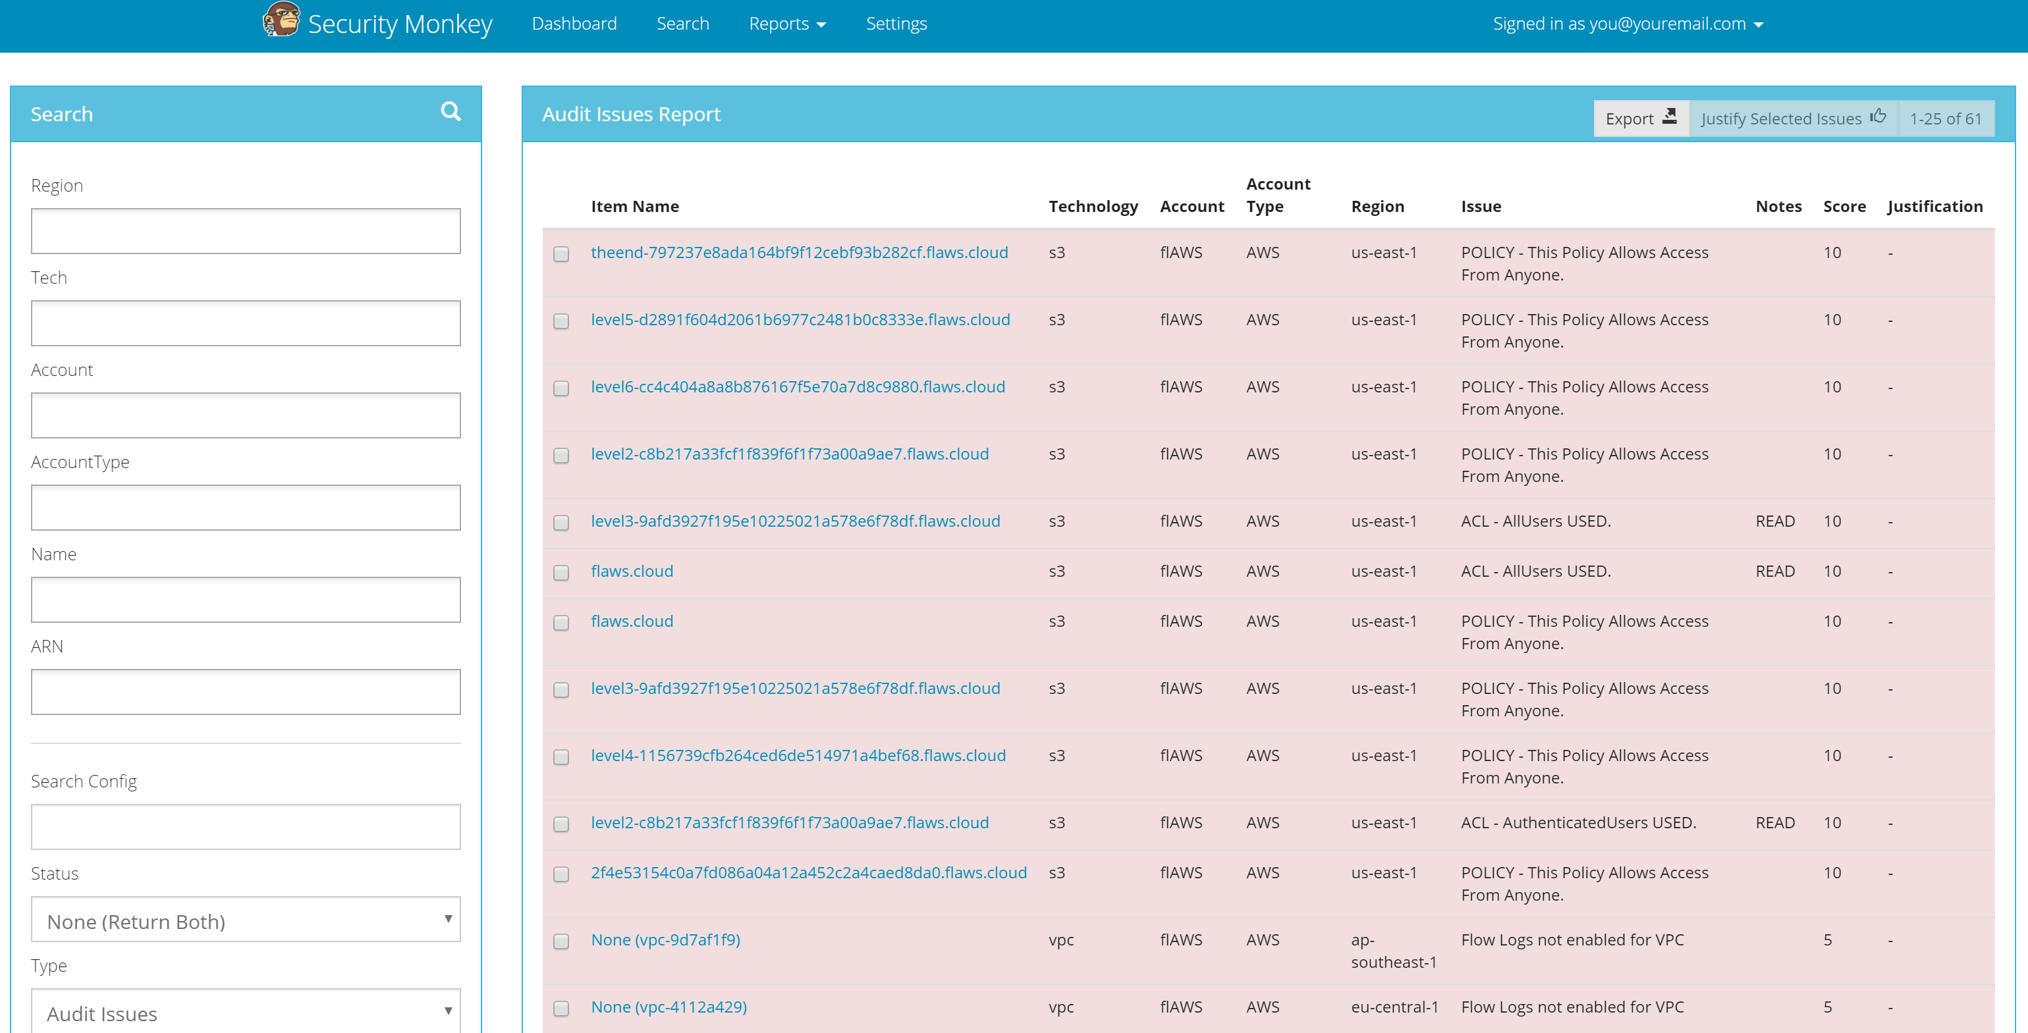Viewport: 2028px width, 1033px height.
Task: Check the 2f4e53154c0a7fd086a04a12a452c2a4caed8da0 row checkbox
Action: (x=561, y=874)
